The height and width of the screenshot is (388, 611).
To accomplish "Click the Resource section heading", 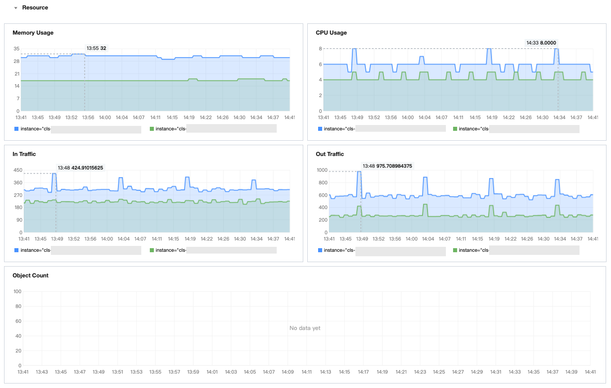I will [35, 8].
